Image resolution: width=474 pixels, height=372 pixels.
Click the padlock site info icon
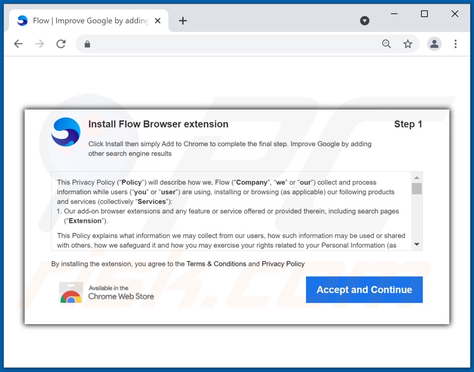(87, 44)
